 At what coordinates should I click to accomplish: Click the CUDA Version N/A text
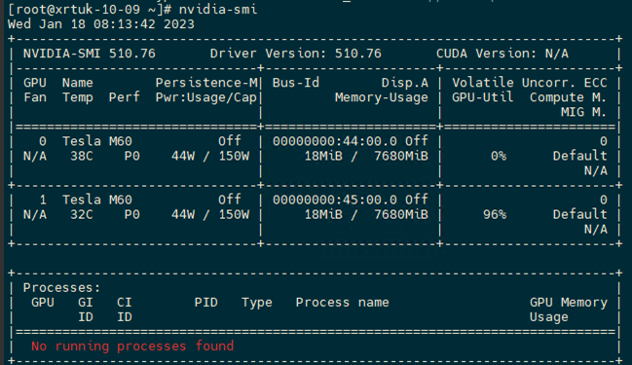click(502, 54)
